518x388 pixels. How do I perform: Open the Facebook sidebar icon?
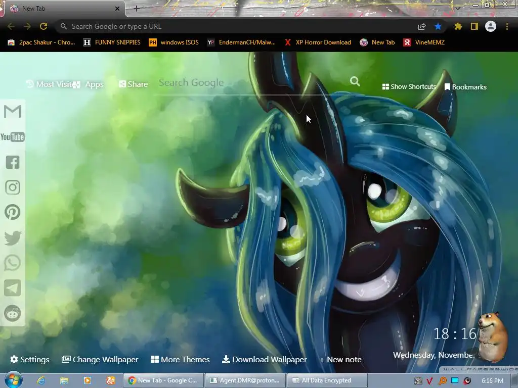coord(13,162)
